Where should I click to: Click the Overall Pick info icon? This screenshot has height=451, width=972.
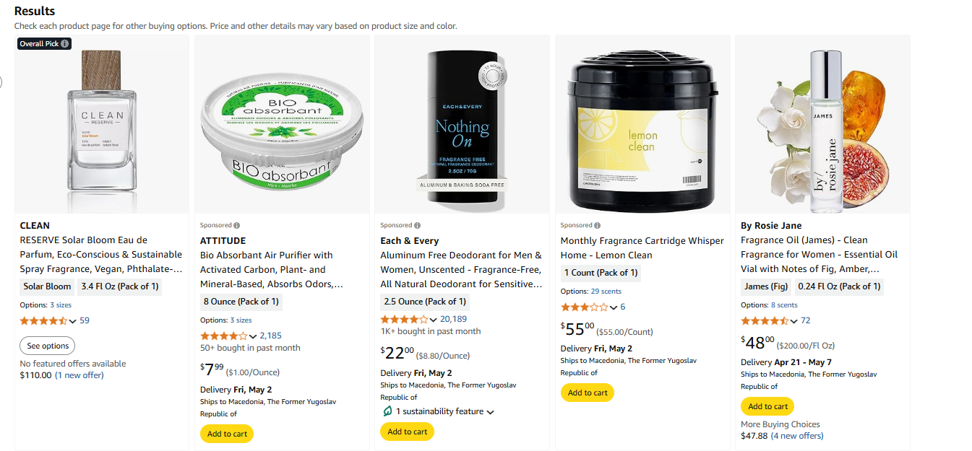click(65, 43)
